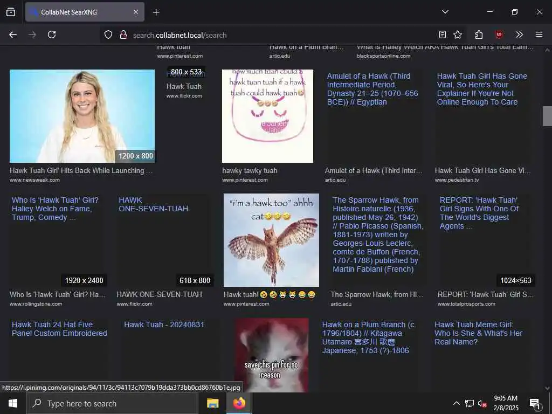The height and width of the screenshot is (414, 552).
Task: Open the 'save this pin' cat image
Action: coord(272,355)
